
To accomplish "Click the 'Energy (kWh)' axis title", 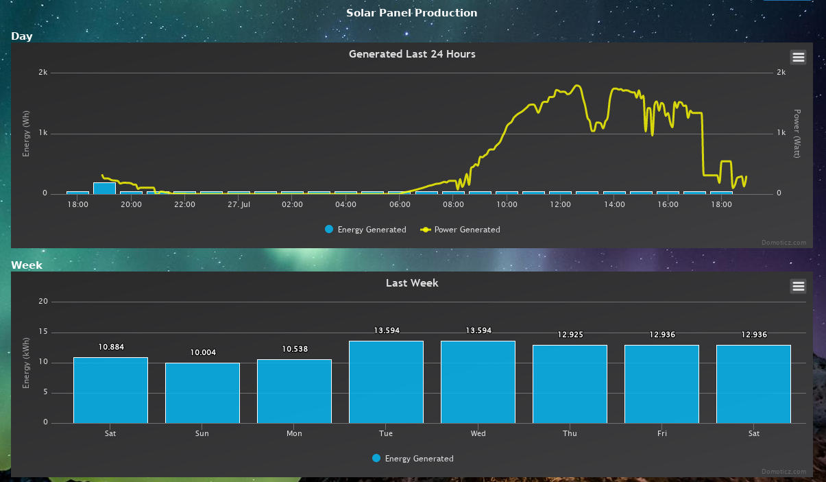I will coord(26,363).
